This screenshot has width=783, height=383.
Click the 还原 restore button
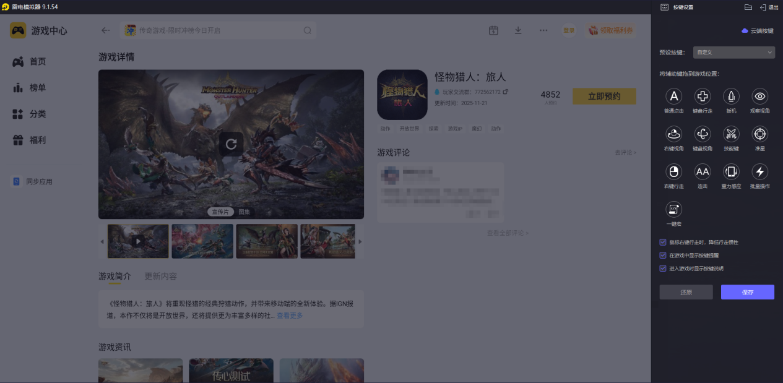pos(686,292)
